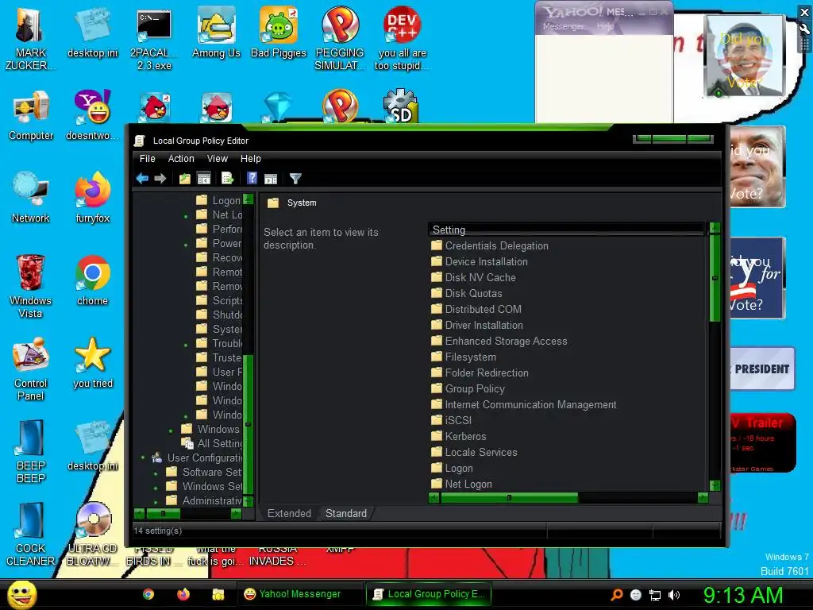Image resolution: width=813 pixels, height=610 pixels.
Task: Expand the Windows folder above All Settings
Action: [171, 430]
